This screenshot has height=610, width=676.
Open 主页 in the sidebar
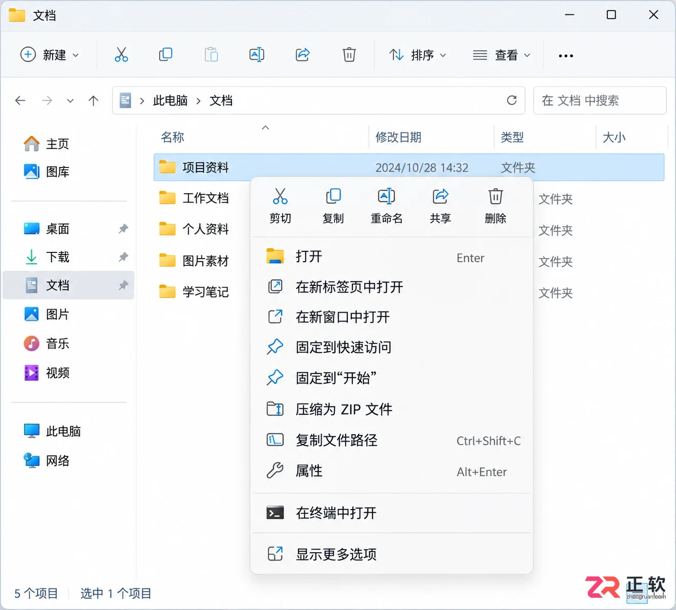(x=46, y=144)
